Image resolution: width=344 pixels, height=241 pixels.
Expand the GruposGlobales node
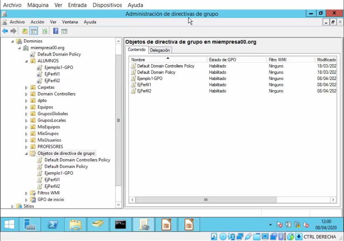[x=26, y=114]
